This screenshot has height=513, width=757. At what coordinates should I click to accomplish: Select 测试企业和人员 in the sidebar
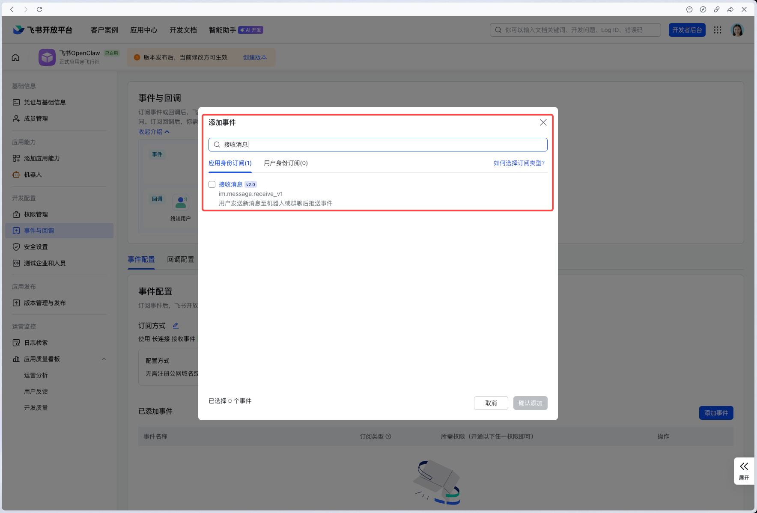click(x=45, y=263)
